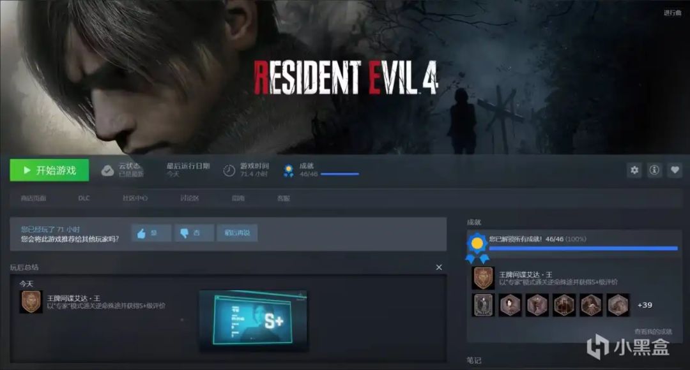This screenshot has height=370, width=690.
Task: Open the 社区中心 community hub tab
Action: pos(135,198)
